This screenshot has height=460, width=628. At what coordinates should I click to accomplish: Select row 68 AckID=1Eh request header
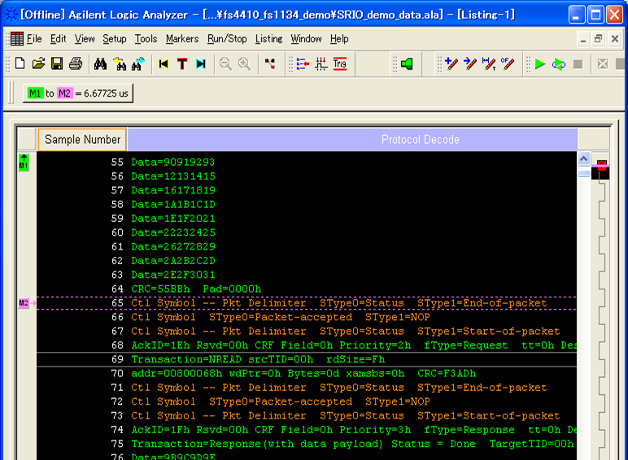coord(307,345)
